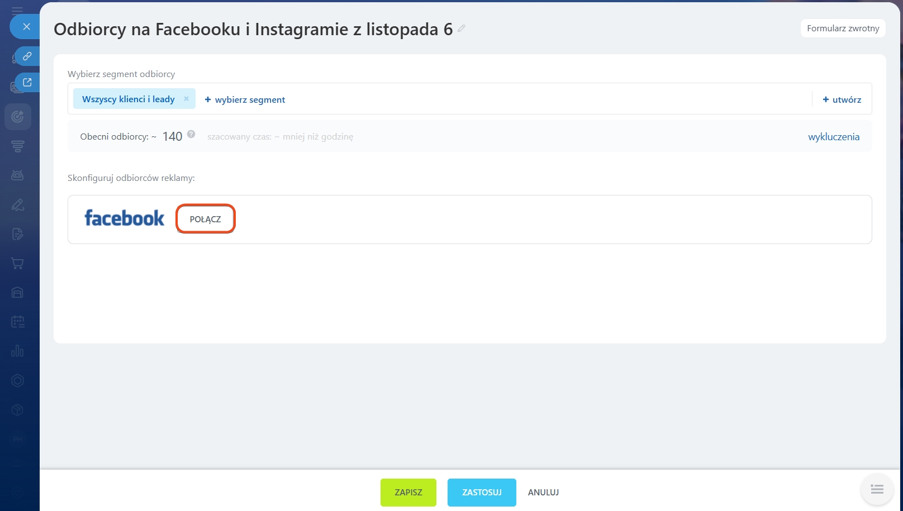The image size is (903, 511).
Task: Click '+ utwórz' to create a segment
Action: coord(842,99)
